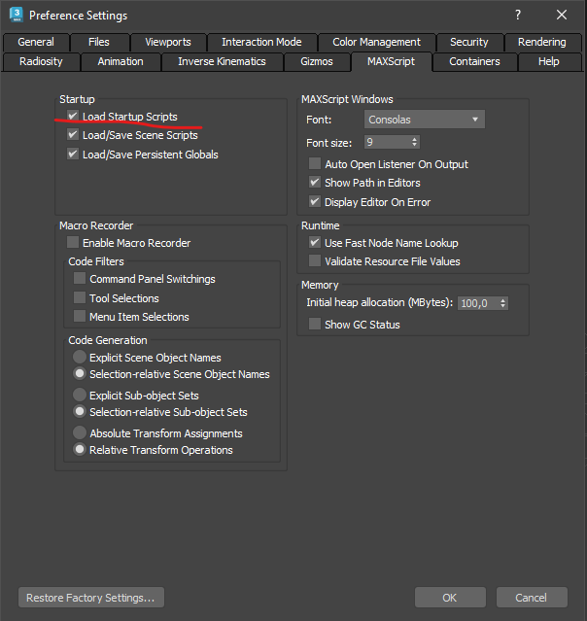Open the Interaction Mode tab

pyautogui.click(x=261, y=42)
